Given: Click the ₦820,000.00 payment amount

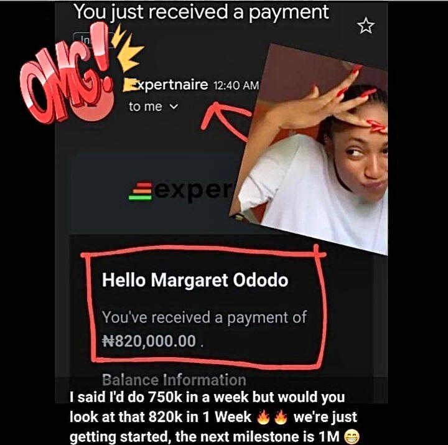Looking at the screenshot, I should click(149, 341).
